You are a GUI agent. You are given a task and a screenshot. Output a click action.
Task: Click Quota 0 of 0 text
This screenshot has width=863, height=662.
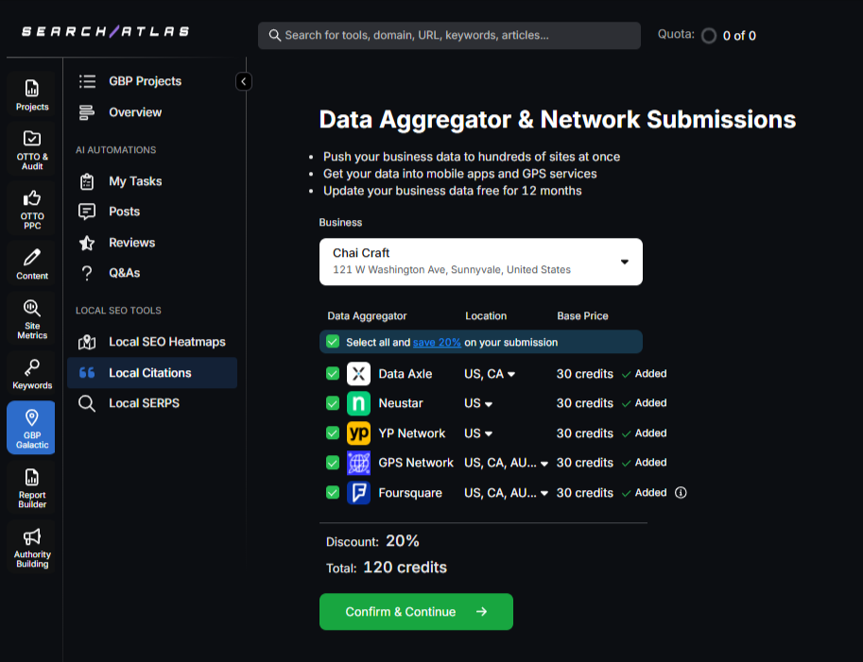(x=739, y=36)
